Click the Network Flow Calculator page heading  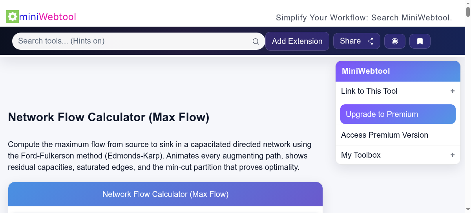[109, 117]
